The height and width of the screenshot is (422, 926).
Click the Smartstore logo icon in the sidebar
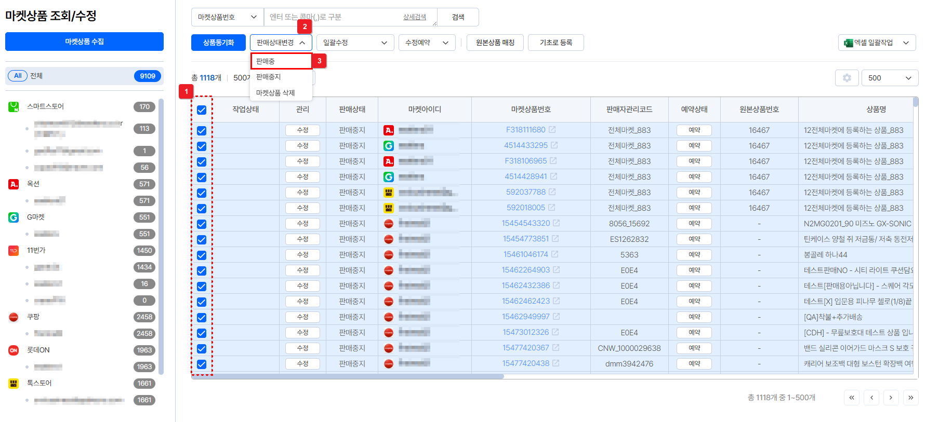(x=14, y=106)
